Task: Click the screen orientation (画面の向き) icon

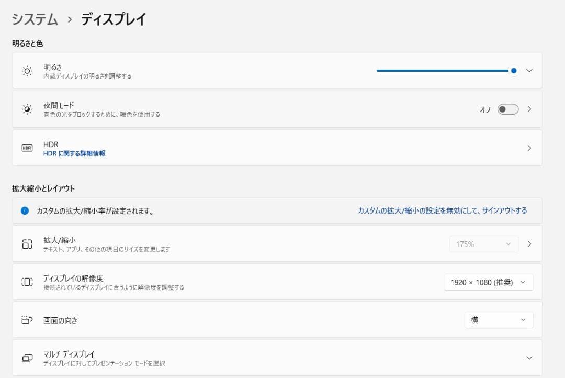Action: (27, 320)
